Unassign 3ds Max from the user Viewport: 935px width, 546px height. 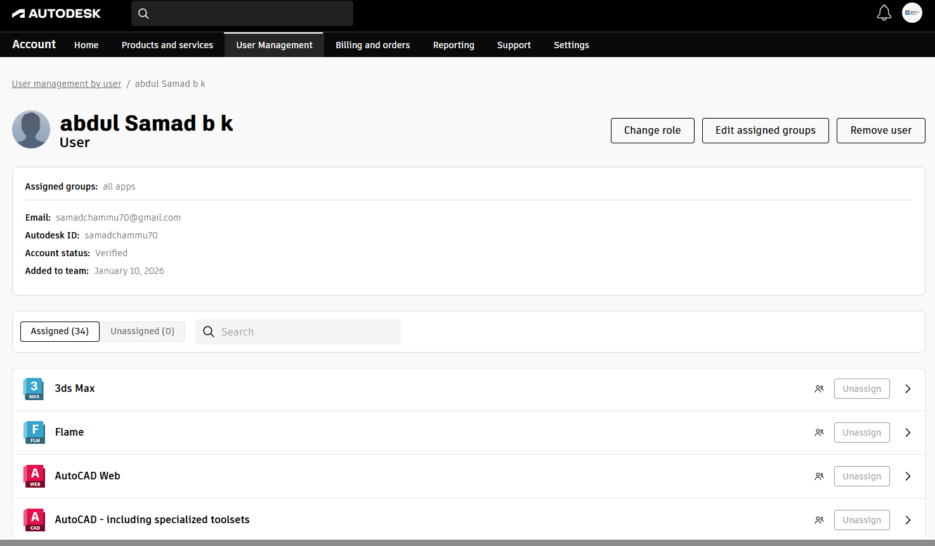click(x=862, y=389)
